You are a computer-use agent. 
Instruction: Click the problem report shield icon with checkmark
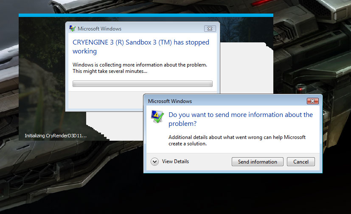157,117
